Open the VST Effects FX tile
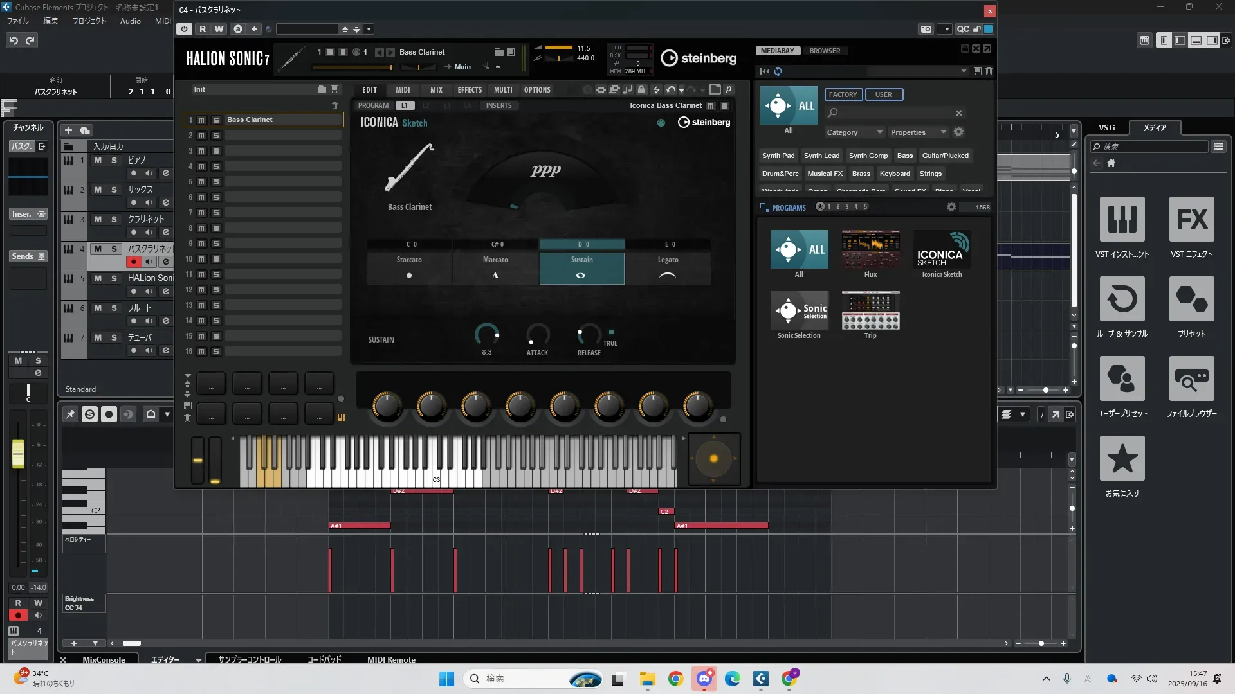Viewport: 1235px width, 694px height. point(1191,220)
